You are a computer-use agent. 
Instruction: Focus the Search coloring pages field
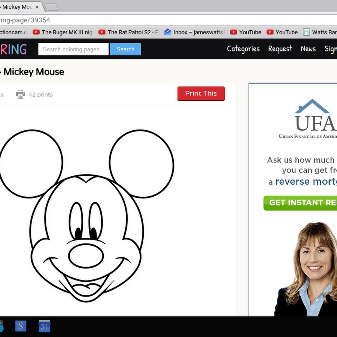point(73,49)
